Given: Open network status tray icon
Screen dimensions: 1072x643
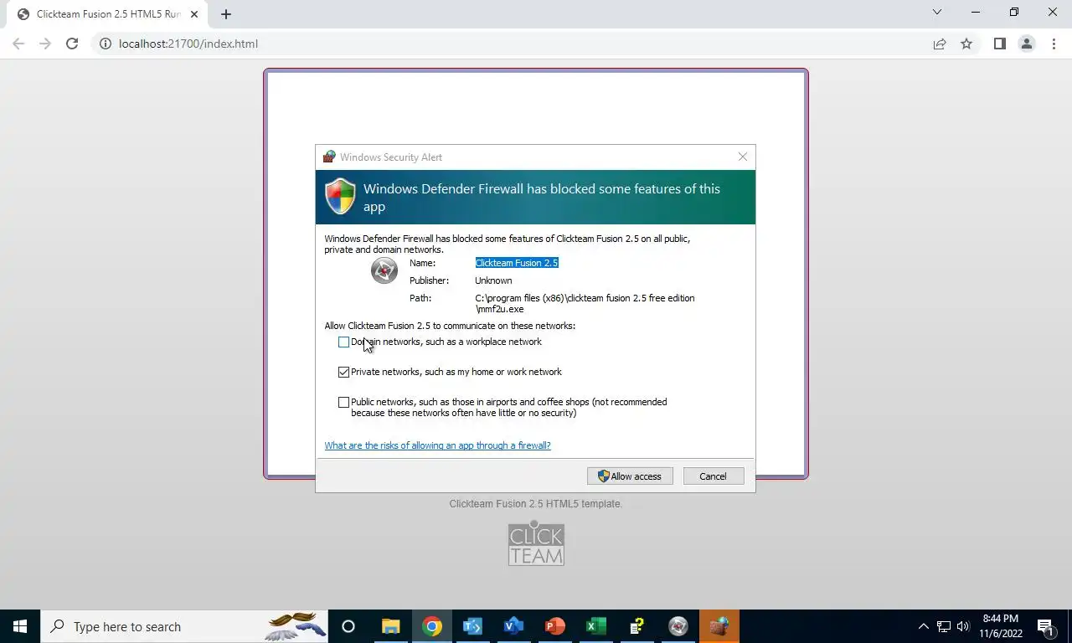Looking at the screenshot, I should point(944,626).
